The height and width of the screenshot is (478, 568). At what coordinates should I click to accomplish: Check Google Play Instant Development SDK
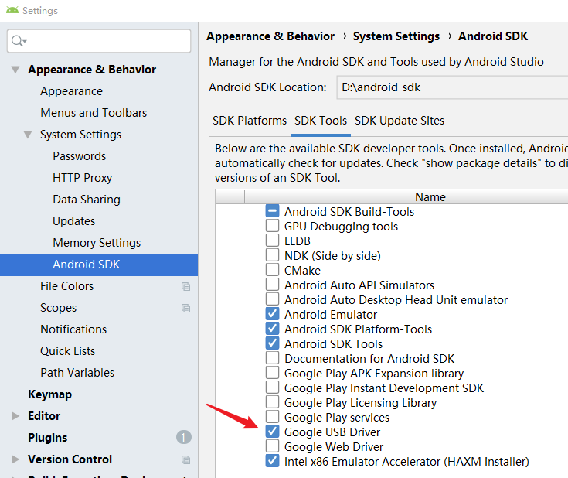pos(272,388)
